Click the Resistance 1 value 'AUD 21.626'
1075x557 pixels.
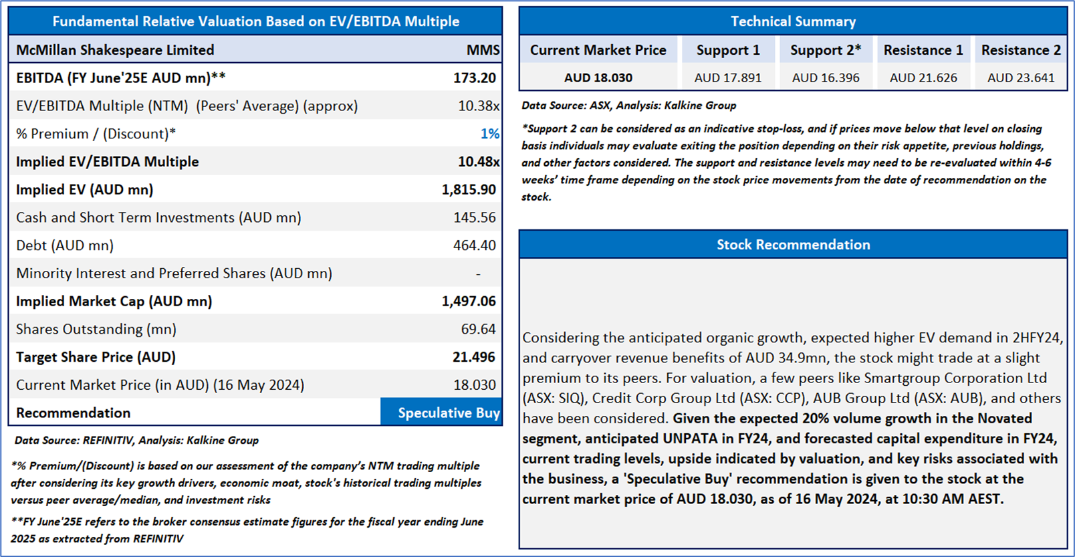923,78
